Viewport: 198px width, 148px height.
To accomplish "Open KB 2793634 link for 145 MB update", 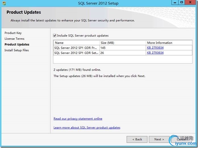I will pos(155,48).
